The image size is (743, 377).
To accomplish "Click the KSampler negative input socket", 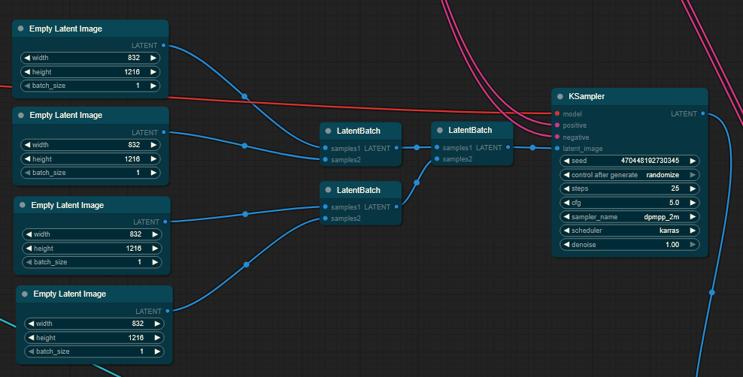I will pyautogui.click(x=557, y=137).
